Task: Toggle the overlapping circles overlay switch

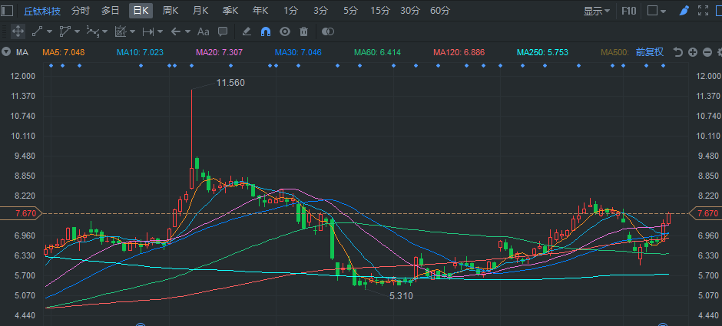Action: (x=327, y=31)
